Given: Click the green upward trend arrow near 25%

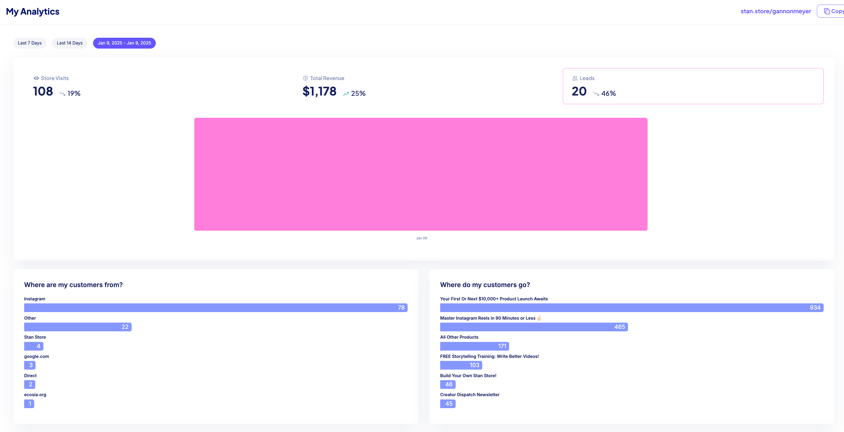Looking at the screenshot, I should coord(346,94).
